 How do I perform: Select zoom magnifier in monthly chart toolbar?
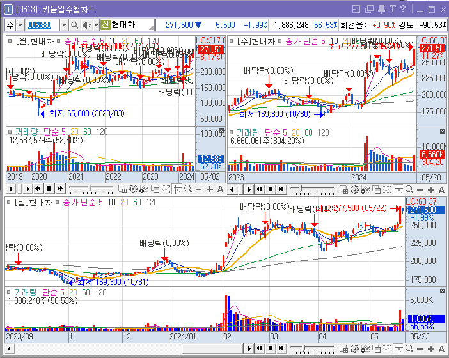(188, 189)
